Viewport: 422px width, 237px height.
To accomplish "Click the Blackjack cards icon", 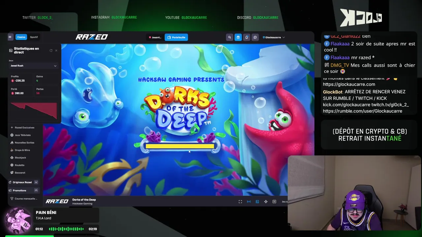I will coord(12,158).
